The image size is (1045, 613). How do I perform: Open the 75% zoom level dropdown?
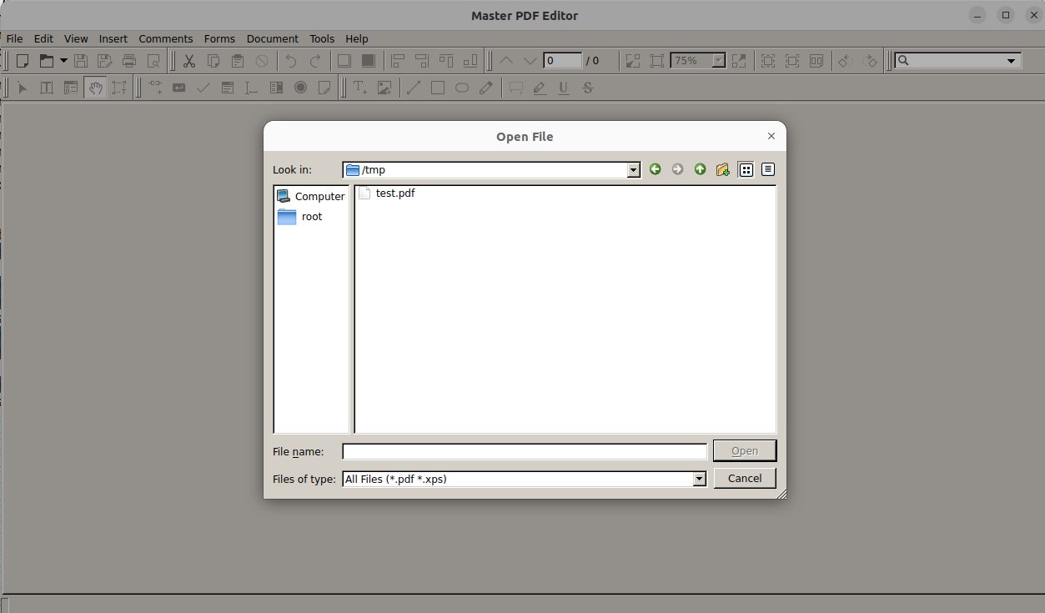(719, 61)
